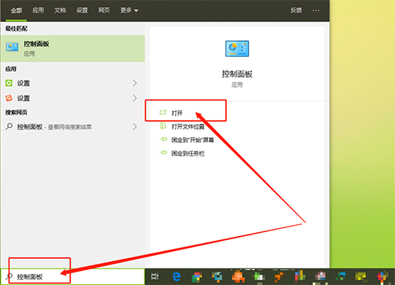395x285 pixels.
Task: Open the 更多 dropdown filter
Action: 129,10
